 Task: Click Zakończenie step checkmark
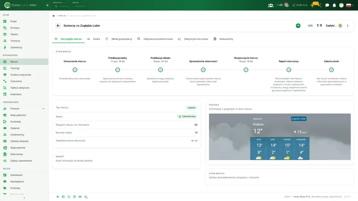click(332, 70)
